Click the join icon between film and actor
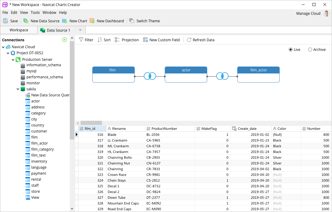The width and height of the screenshot is (332, 212). click(x=150, y=76)
